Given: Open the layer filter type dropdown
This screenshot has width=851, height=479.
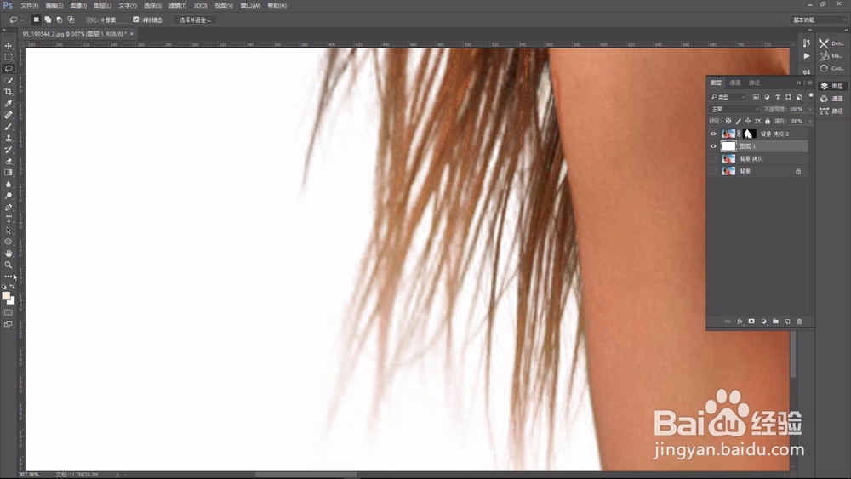Looking at the screenshot, I should [728, 97].
